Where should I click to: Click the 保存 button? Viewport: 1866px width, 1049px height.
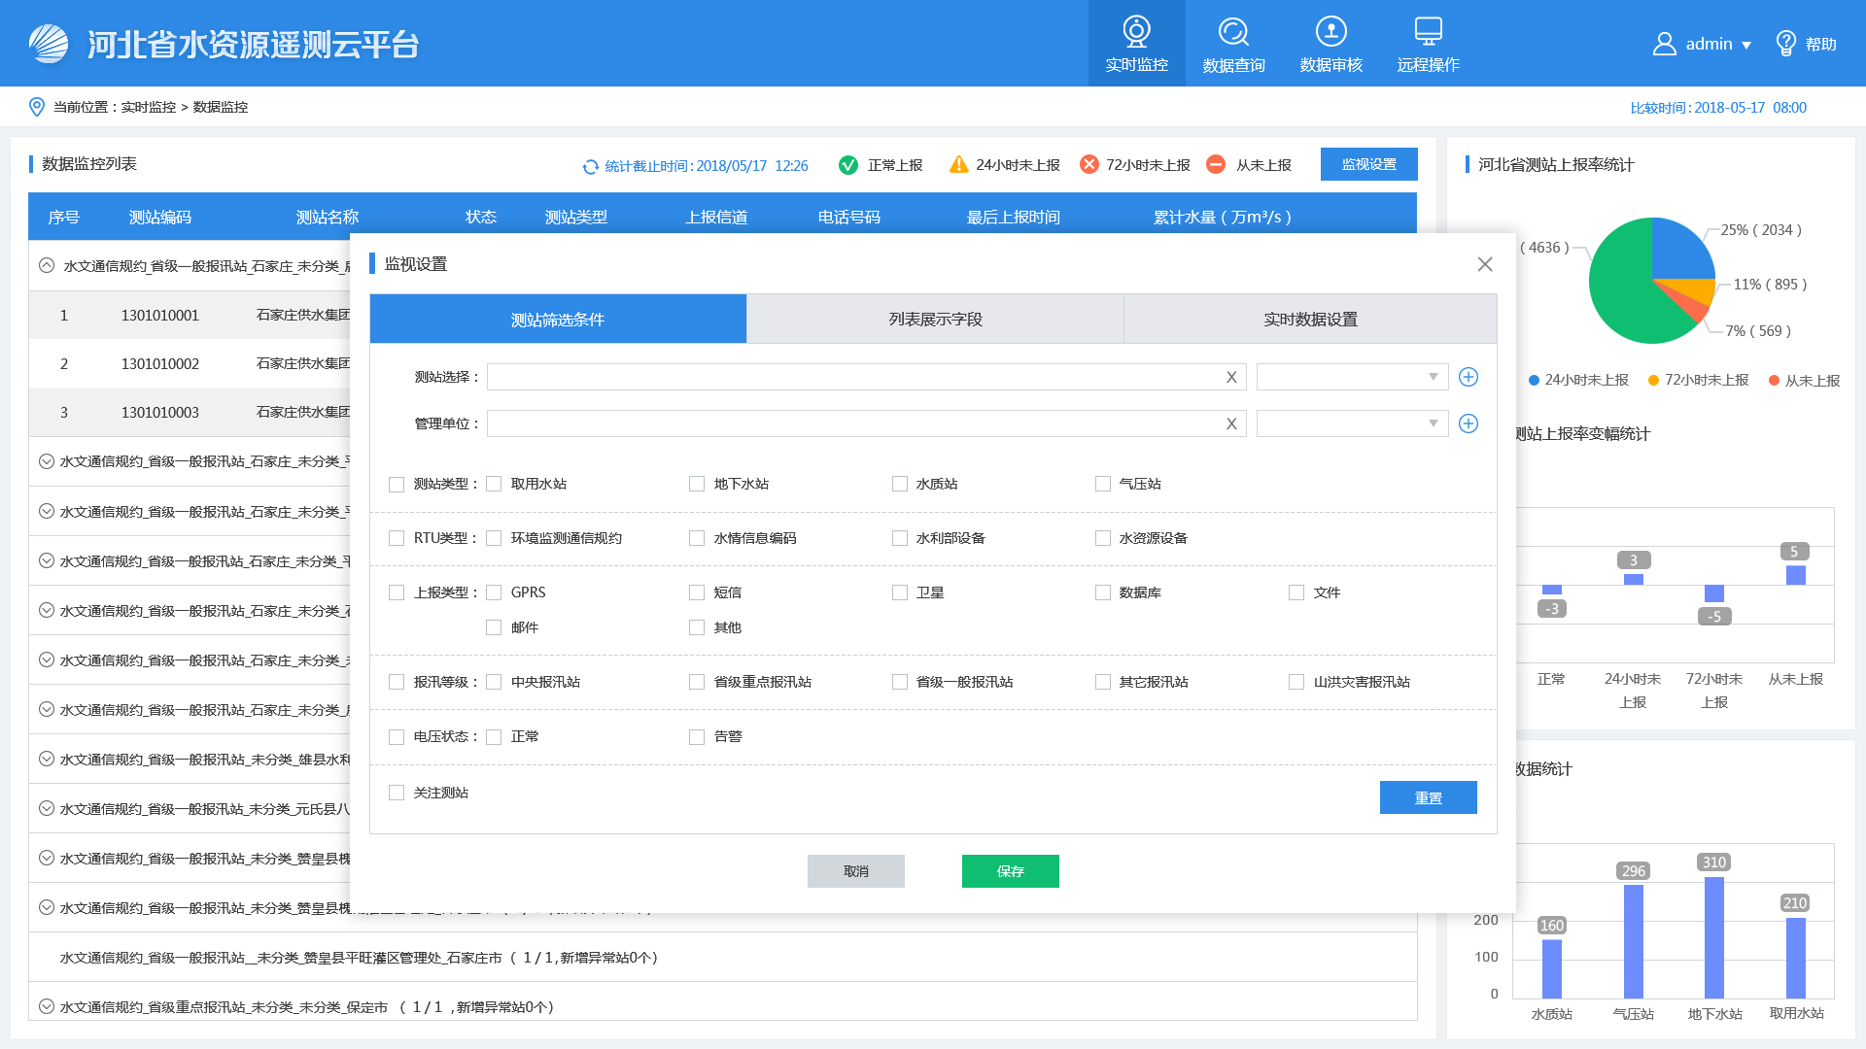pos(1010,871)
